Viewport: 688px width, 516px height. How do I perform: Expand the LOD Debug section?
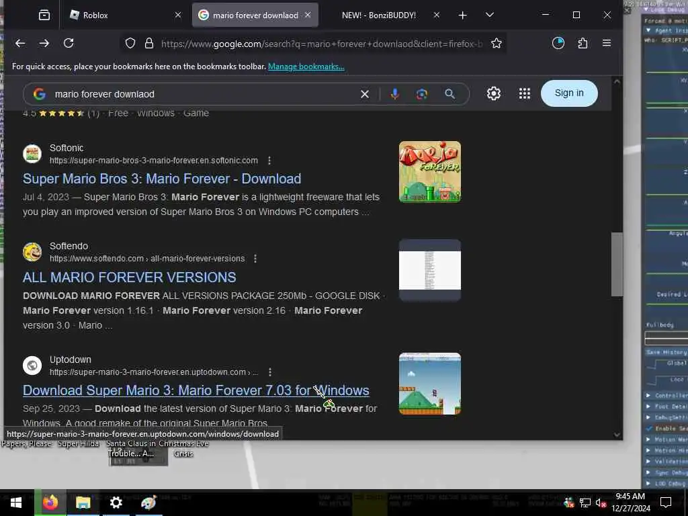point(648,484)
